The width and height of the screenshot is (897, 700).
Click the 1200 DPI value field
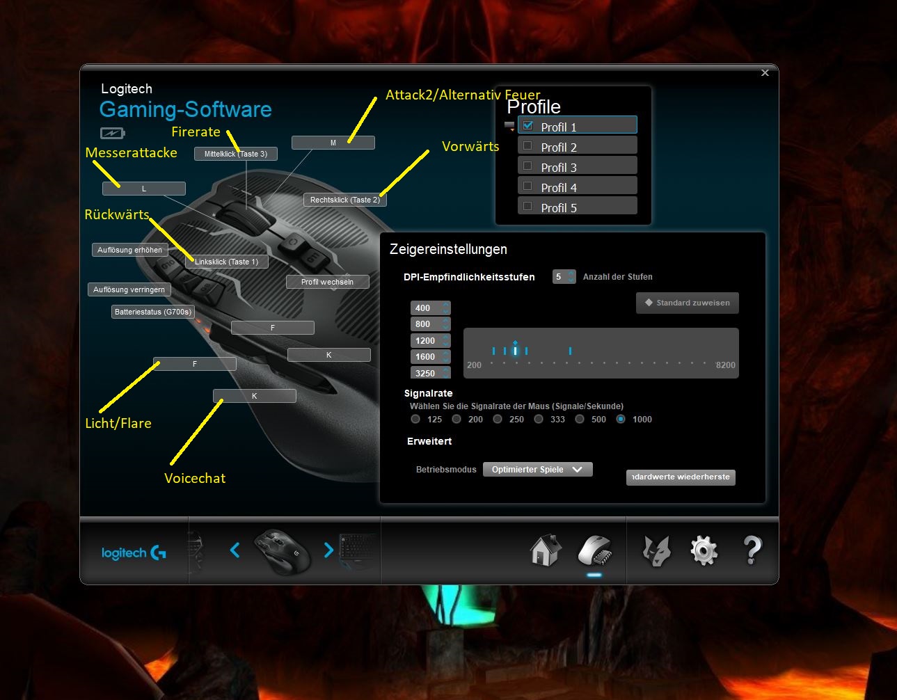coord(425,341)
